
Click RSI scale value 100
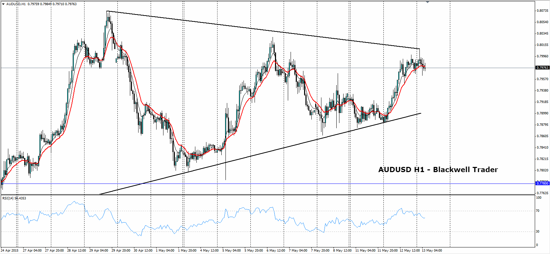coord(539,198)
